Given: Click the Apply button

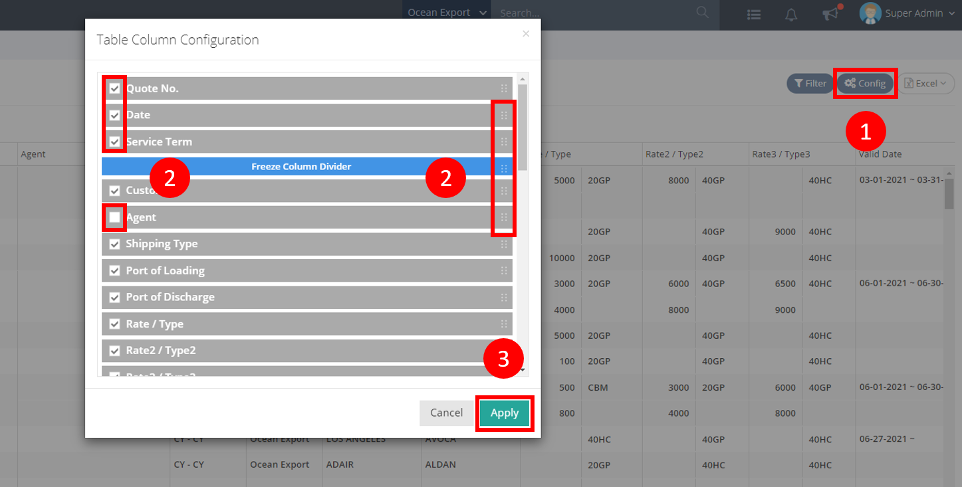Looking at the screenshot, I should coord(505,413).
